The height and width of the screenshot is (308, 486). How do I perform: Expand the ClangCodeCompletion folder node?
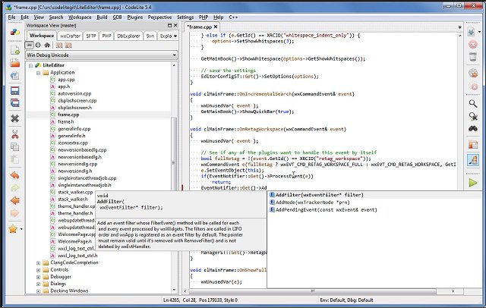(38, 262)
